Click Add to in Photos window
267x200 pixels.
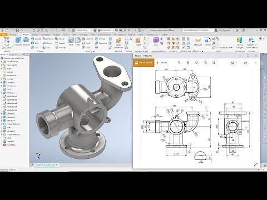[x=162, y=63]
